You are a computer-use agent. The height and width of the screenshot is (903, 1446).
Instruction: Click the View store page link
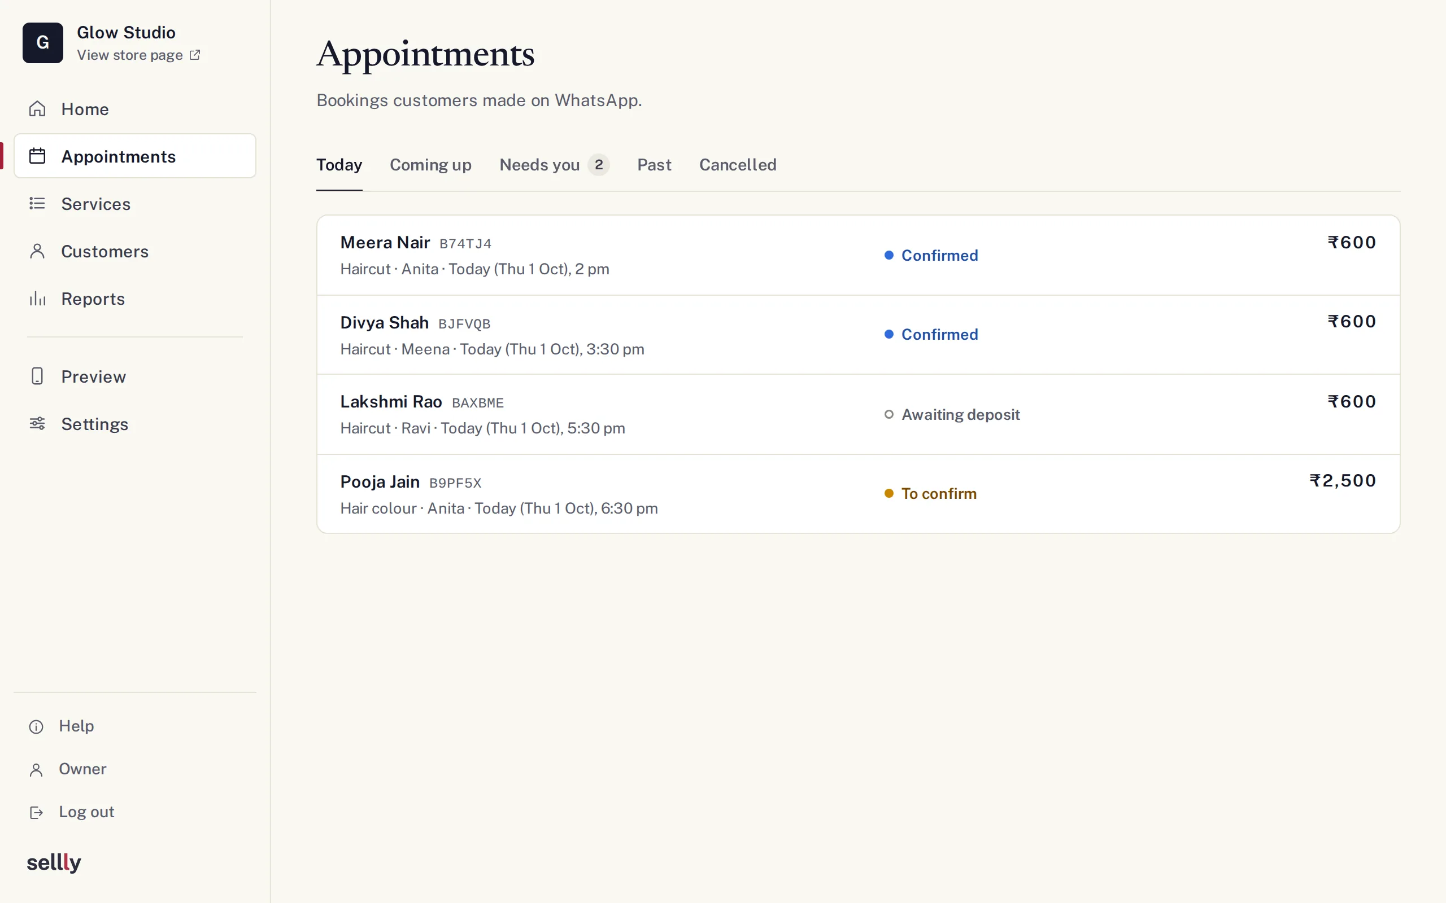[x=138, y=55]
